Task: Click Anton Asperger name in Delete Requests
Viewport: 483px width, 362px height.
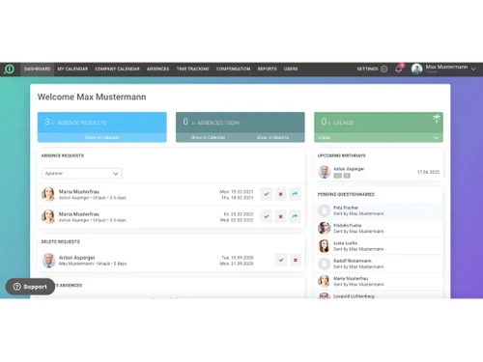Action: [77, 258]
